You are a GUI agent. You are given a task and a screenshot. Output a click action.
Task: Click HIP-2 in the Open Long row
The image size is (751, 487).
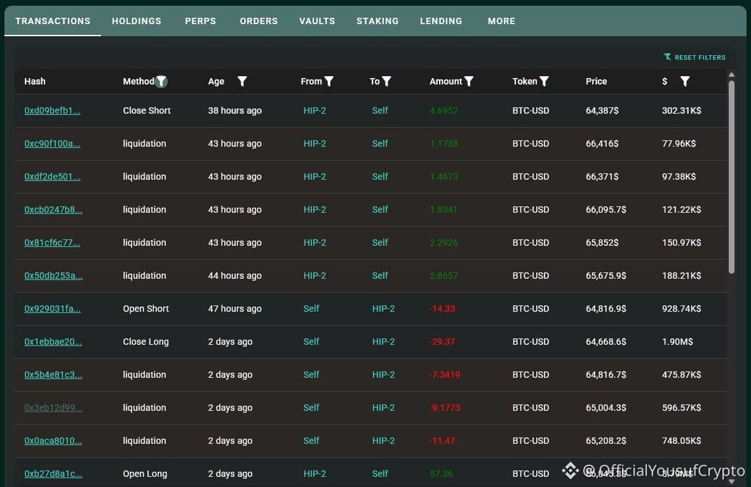(315, 474)
